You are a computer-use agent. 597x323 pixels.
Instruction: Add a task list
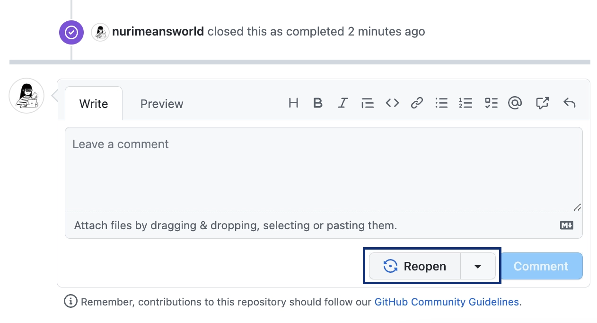click(491, 103)
